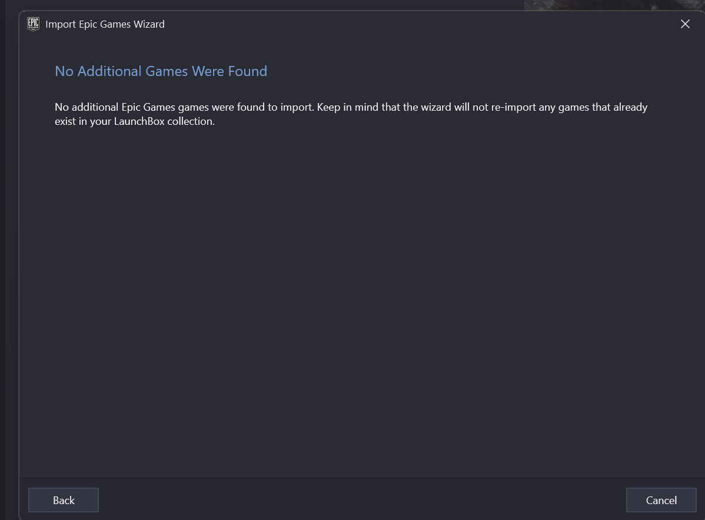Viewport: 705px width, 520px height.
Task: Click the "Import Epic Games Wizard" title text
Action: tap(105, 24)
